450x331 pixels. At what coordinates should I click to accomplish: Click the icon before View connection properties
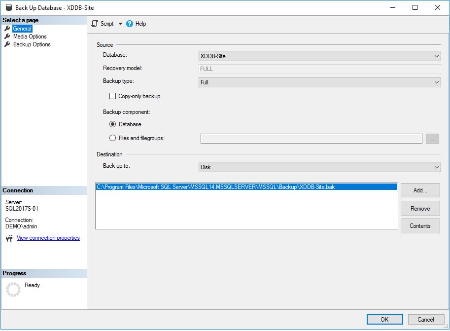(x=10, y=238)
